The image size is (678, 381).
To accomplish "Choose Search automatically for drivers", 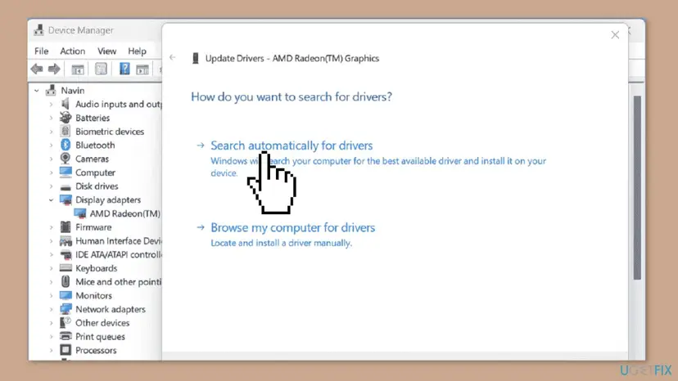I will coord(292,146).
